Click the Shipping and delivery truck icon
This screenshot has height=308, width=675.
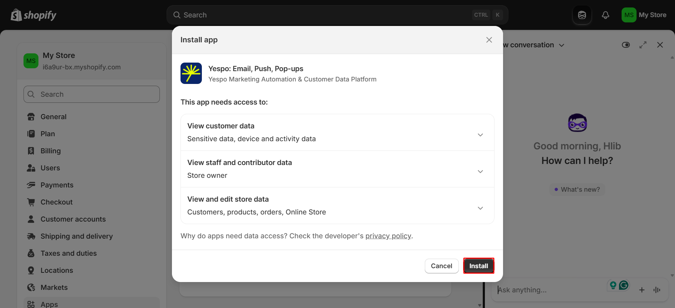click(31, 236)
